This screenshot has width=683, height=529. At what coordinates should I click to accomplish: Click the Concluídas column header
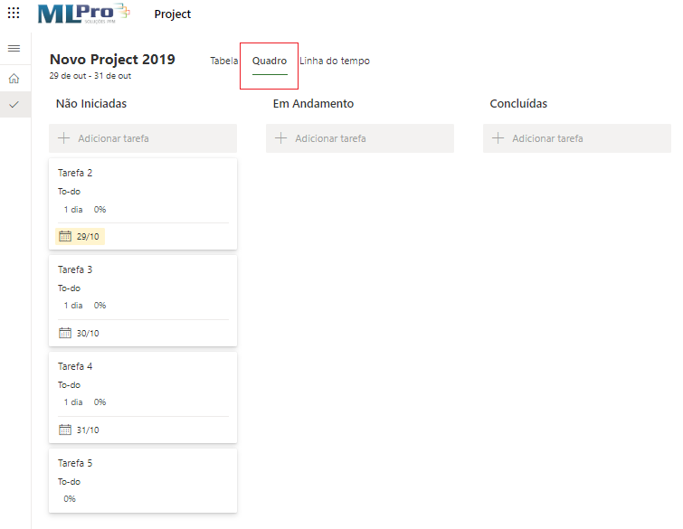(518, 104)
